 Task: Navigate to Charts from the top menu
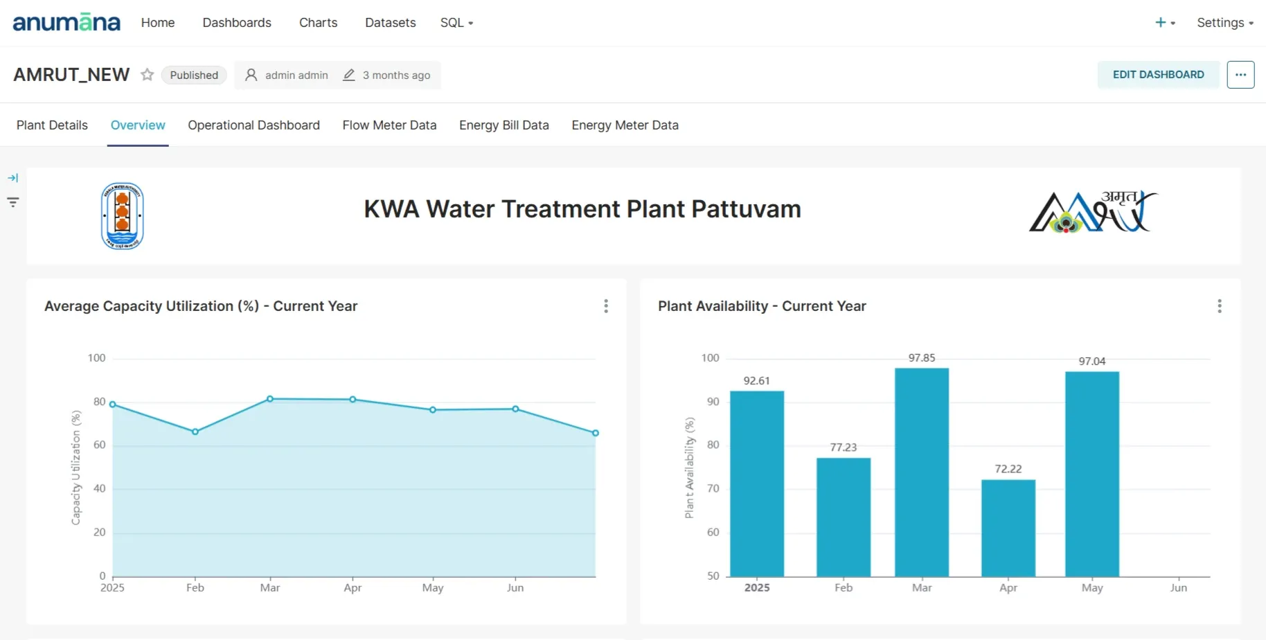coord(318,22)
